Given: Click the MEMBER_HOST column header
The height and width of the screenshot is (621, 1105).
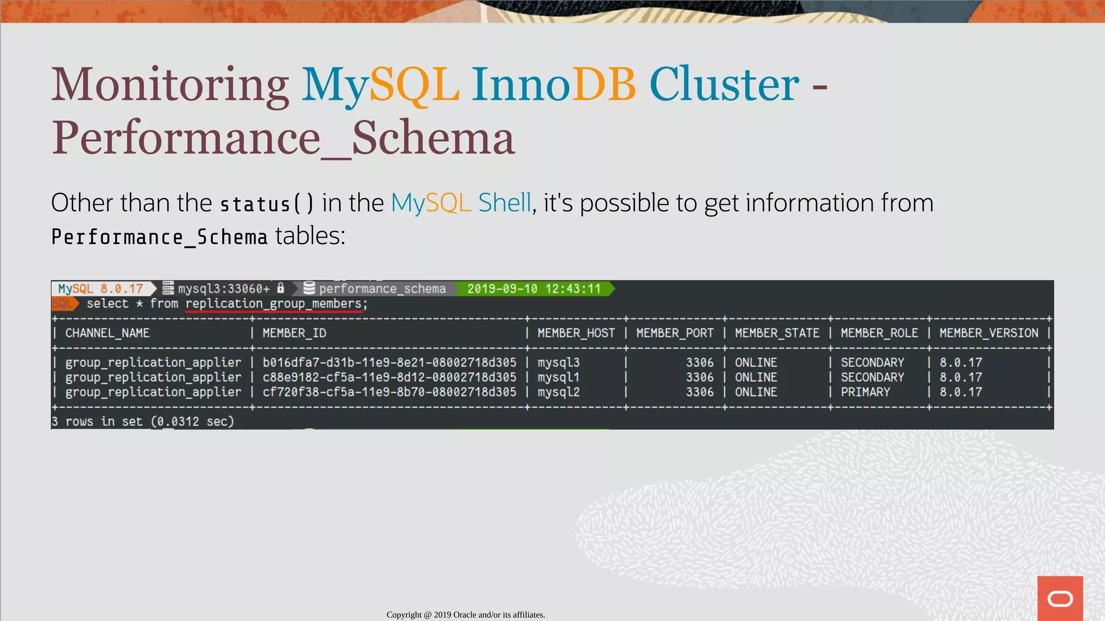Looking at the screenshot, I should pyautogui.click(x=576, y=333).
